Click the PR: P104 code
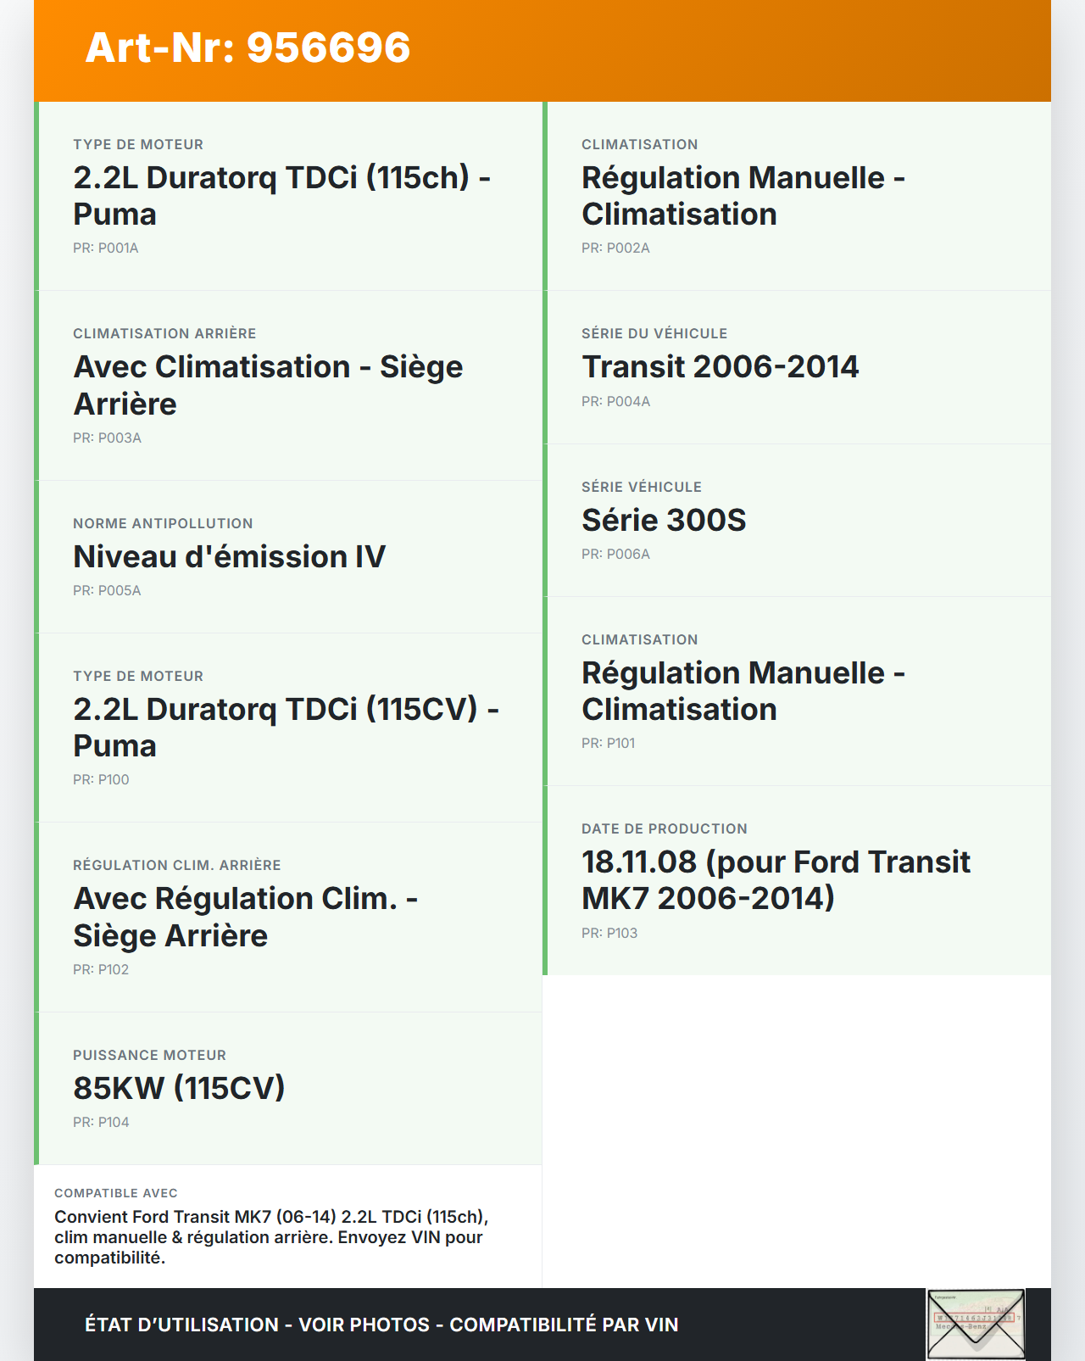This screenshot has width=1085, height=1361. coord(101,1123)
